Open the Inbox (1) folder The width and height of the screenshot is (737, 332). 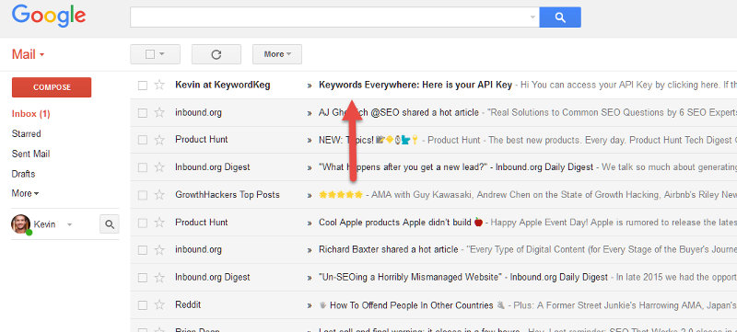tap(31, 114)
